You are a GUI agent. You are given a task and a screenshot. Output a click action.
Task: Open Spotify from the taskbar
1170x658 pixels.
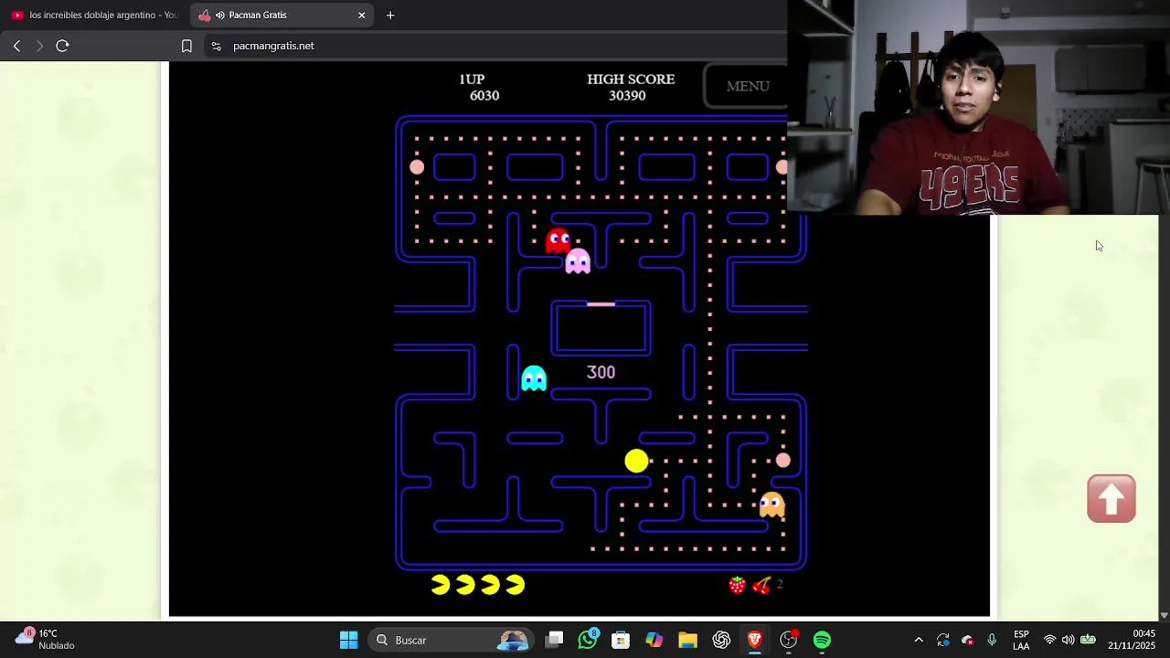(822, 640)
